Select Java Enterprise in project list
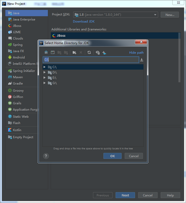Viewport: 186px width, 203px height. (27, 19)
